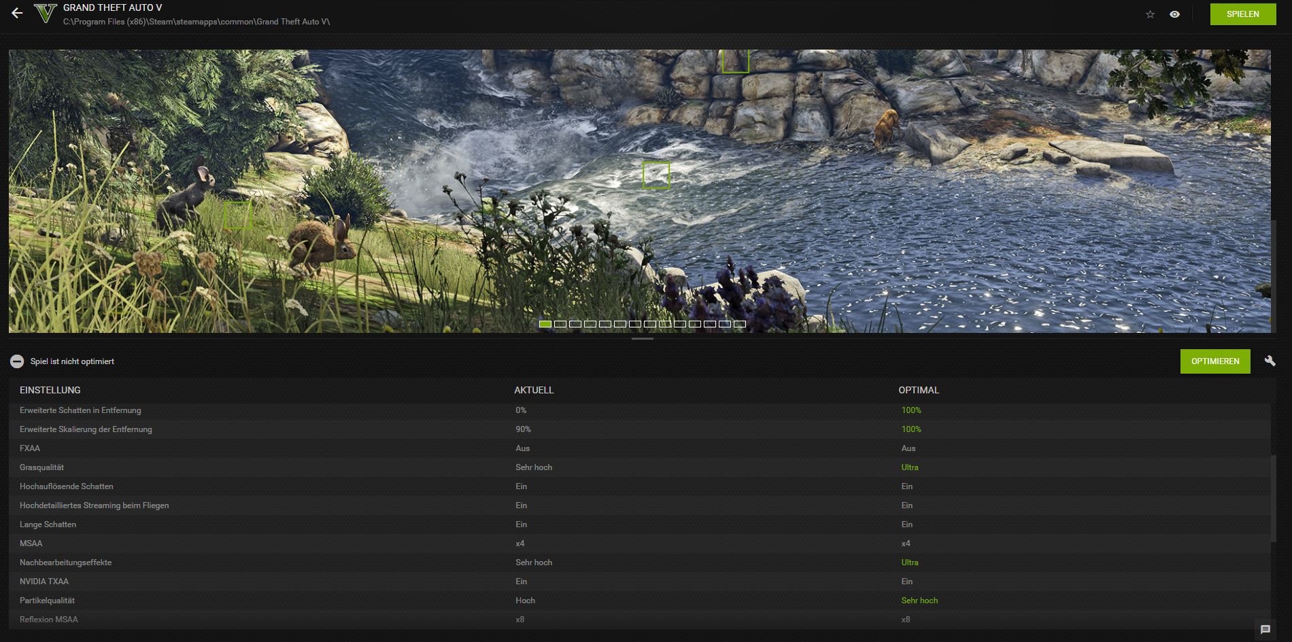Click current value 90% for Erweiterte Skalierung
Image resolution: width=1292 pixels, height=642 pixels.
click(x=523, y=429)
